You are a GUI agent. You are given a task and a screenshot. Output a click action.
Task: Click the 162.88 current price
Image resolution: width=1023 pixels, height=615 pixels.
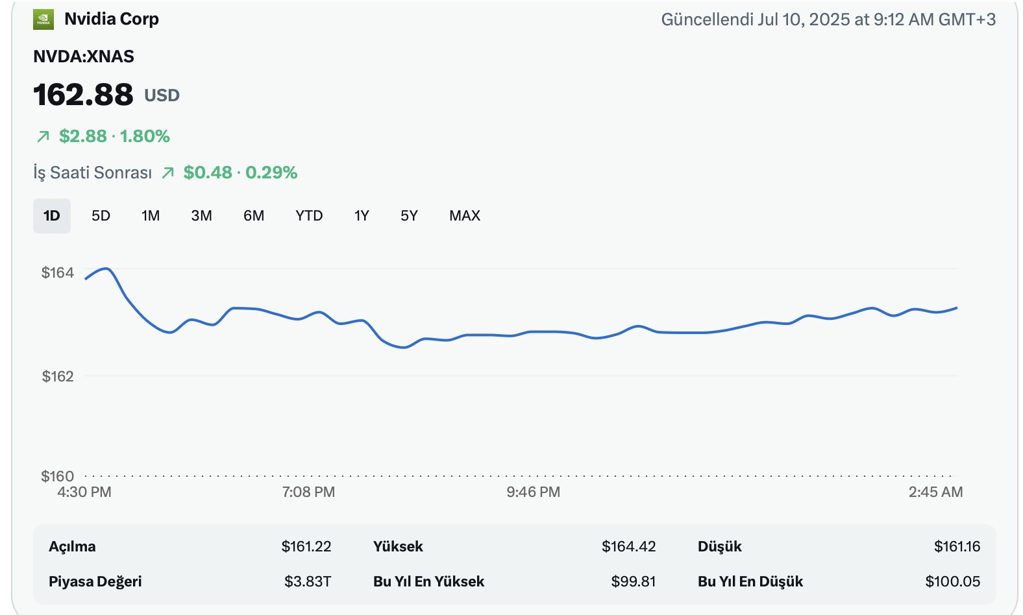[x=83, y=95]
